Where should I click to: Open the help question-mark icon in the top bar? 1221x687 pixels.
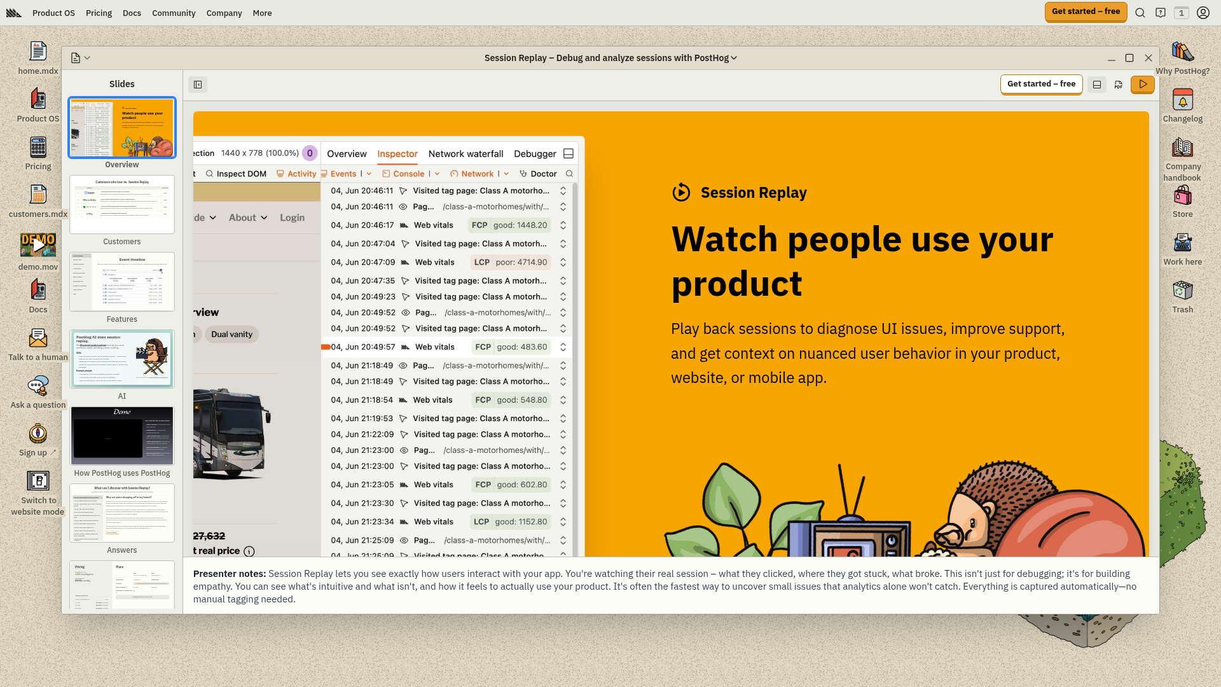click(x=1161, y=13)
